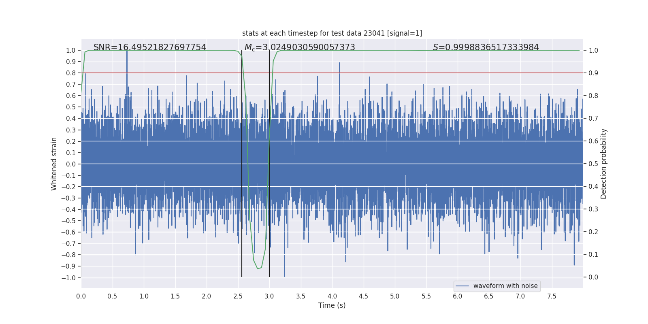This screenshot has height=324, width=648.
Task: Click the 0.2 tick on Whitened strain axis
Action: pos(71,141)
